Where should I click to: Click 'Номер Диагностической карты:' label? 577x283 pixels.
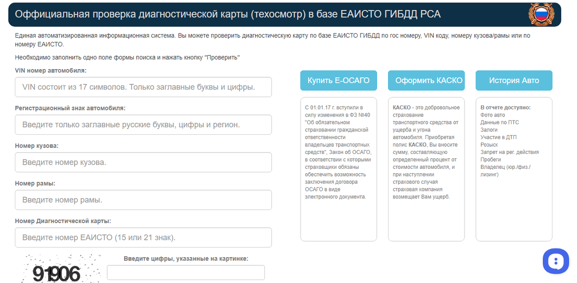coord(63,221)
